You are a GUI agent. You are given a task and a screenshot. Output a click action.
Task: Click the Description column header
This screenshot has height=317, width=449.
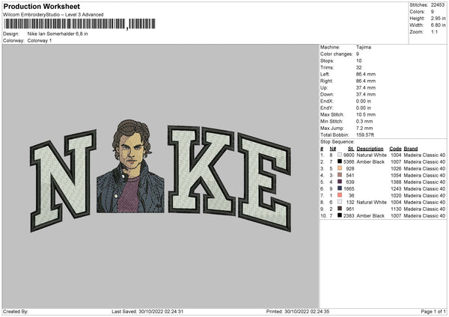[370, 149]
